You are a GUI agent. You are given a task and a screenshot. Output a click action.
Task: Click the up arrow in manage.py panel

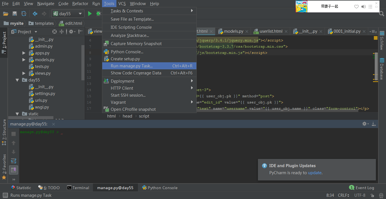(14, 143)
